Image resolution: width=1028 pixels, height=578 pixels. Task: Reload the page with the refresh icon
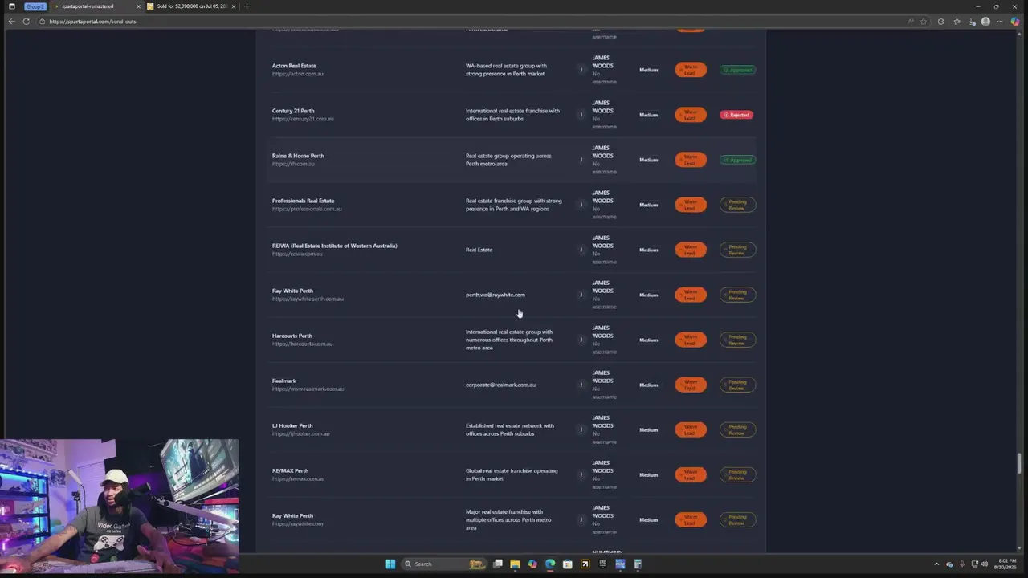tap(27, 22)
